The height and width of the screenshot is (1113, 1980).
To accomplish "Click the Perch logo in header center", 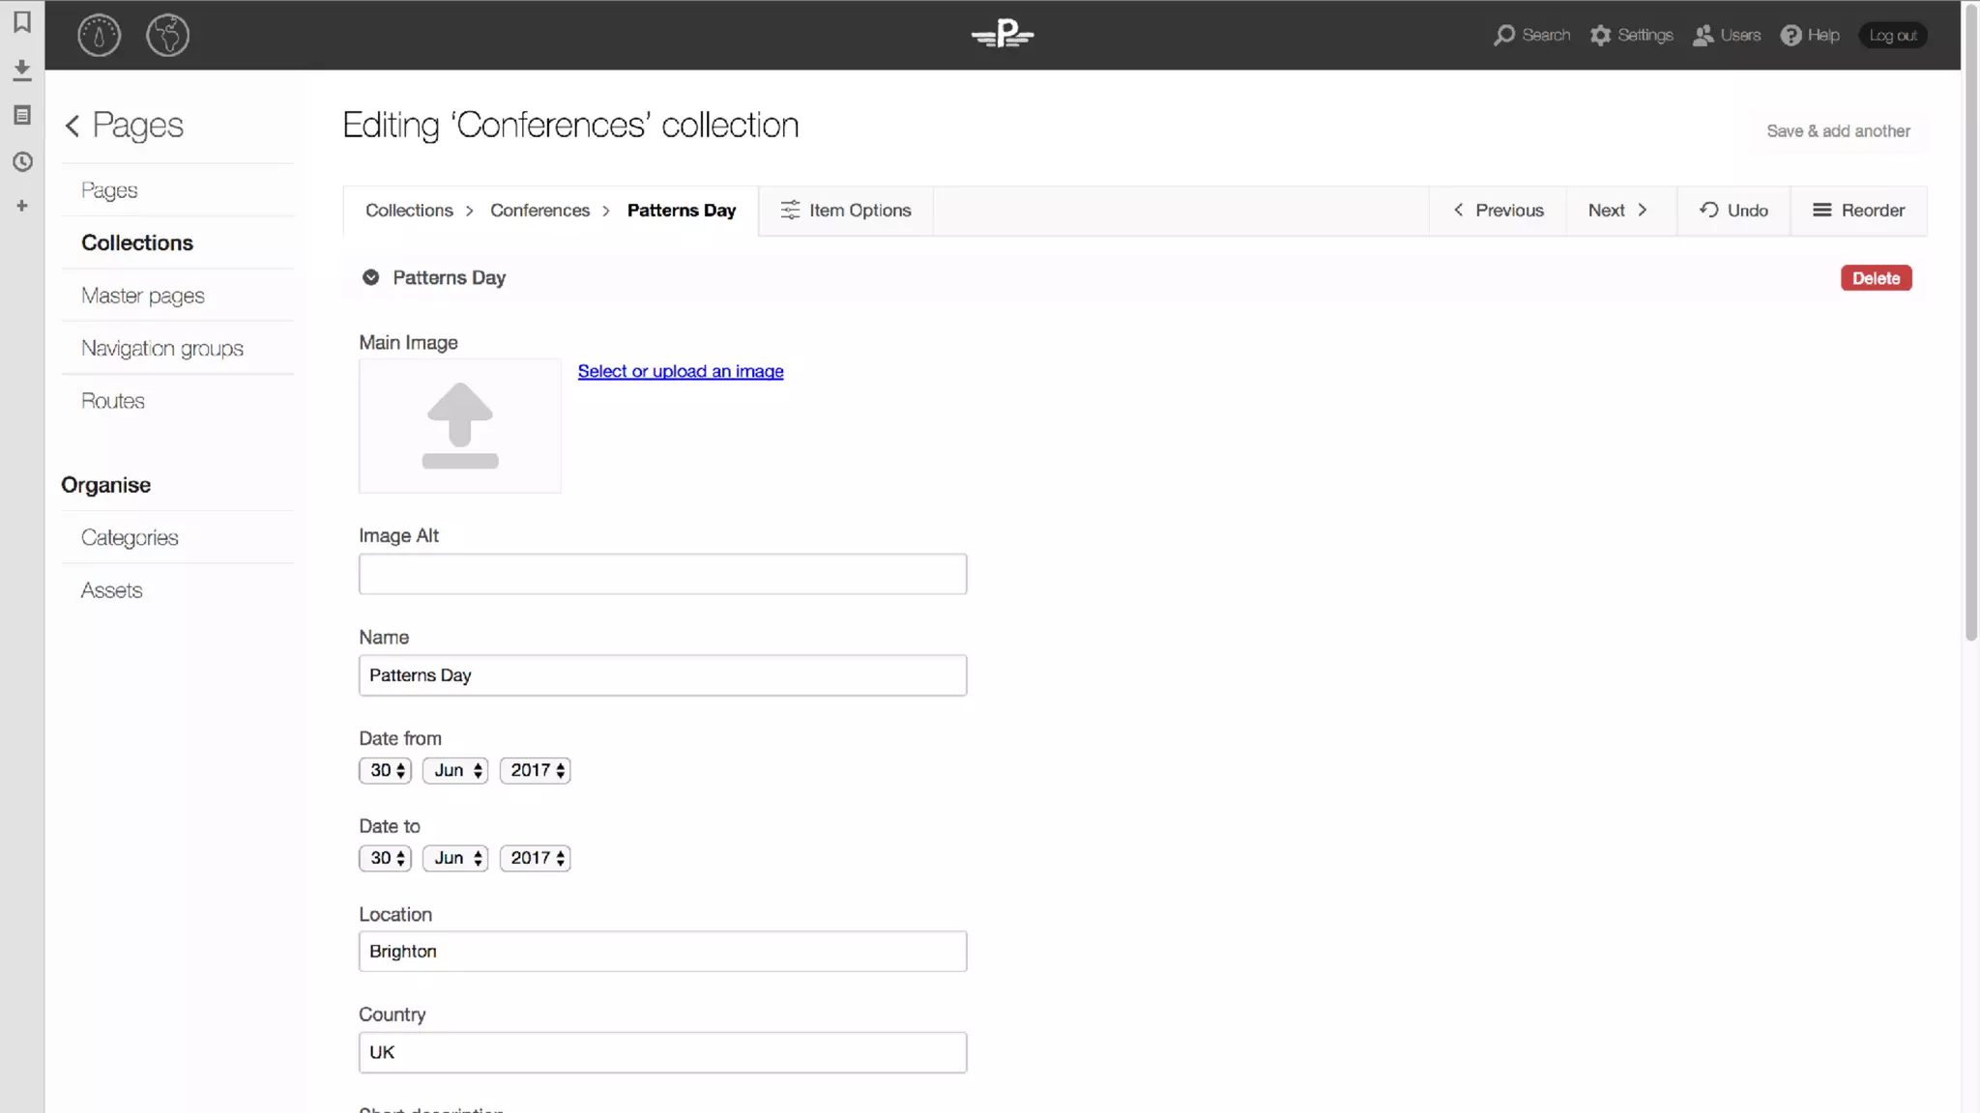I will (x=1003, y=35).
